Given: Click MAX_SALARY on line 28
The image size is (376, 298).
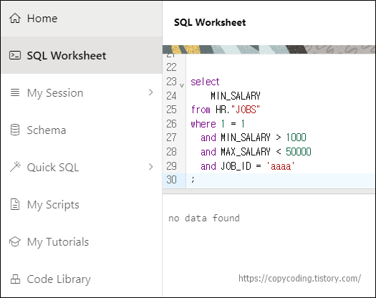Looking at the screenshot, I should [x=246, y=152].
